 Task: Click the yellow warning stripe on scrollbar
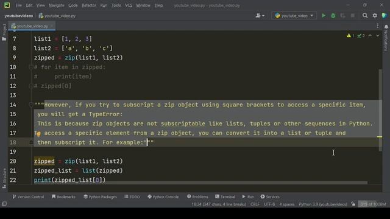pos(380,137)
